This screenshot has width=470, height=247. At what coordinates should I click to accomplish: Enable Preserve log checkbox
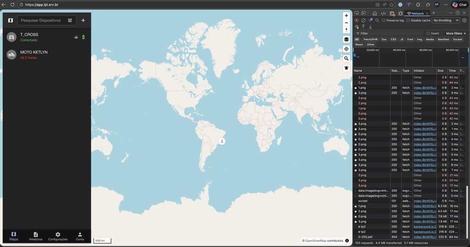click(383, 20)
